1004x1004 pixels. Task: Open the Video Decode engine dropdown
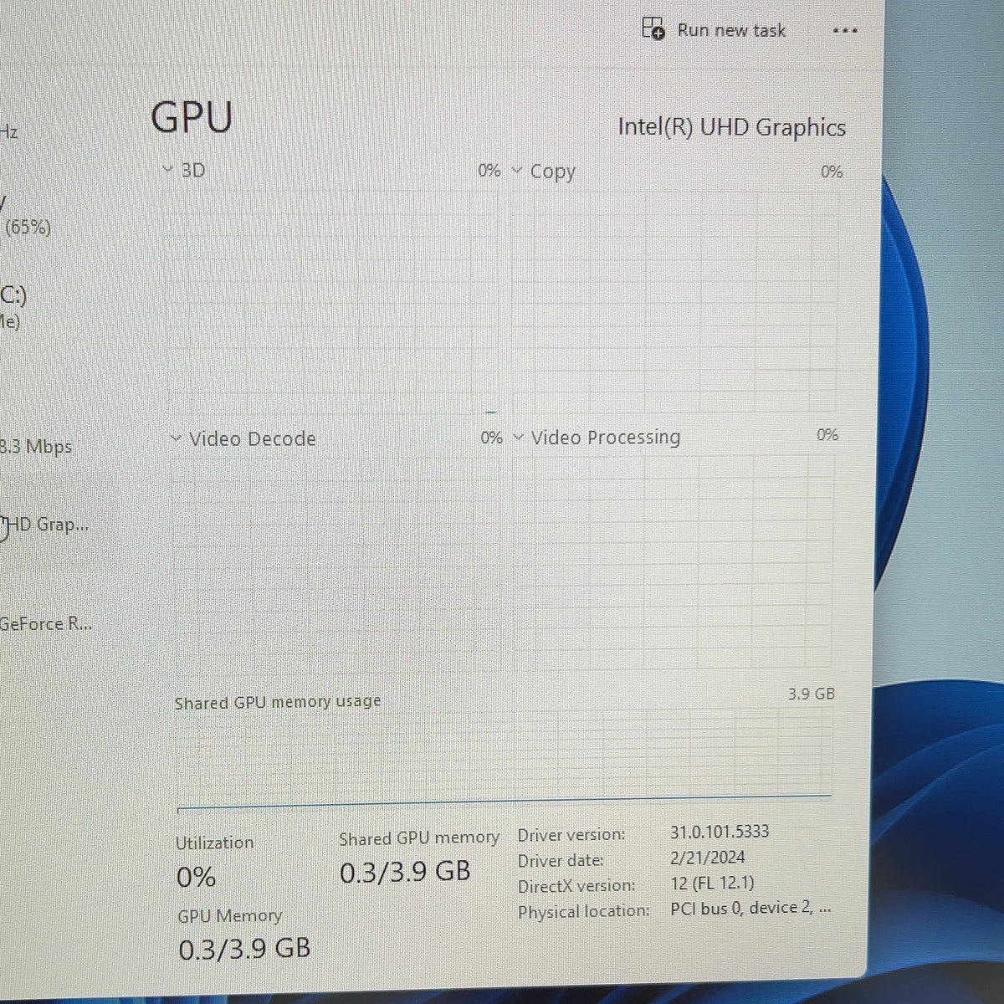point(176,438)
